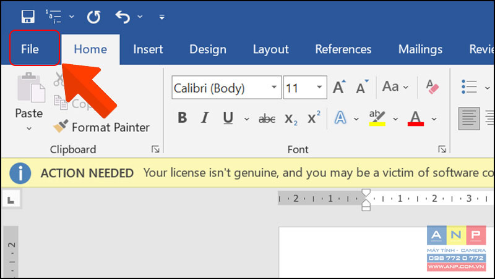Apply yellow Text Highlight Color
Screen dimensions: 495x279
pyautogui.click(x=377, y=118)
